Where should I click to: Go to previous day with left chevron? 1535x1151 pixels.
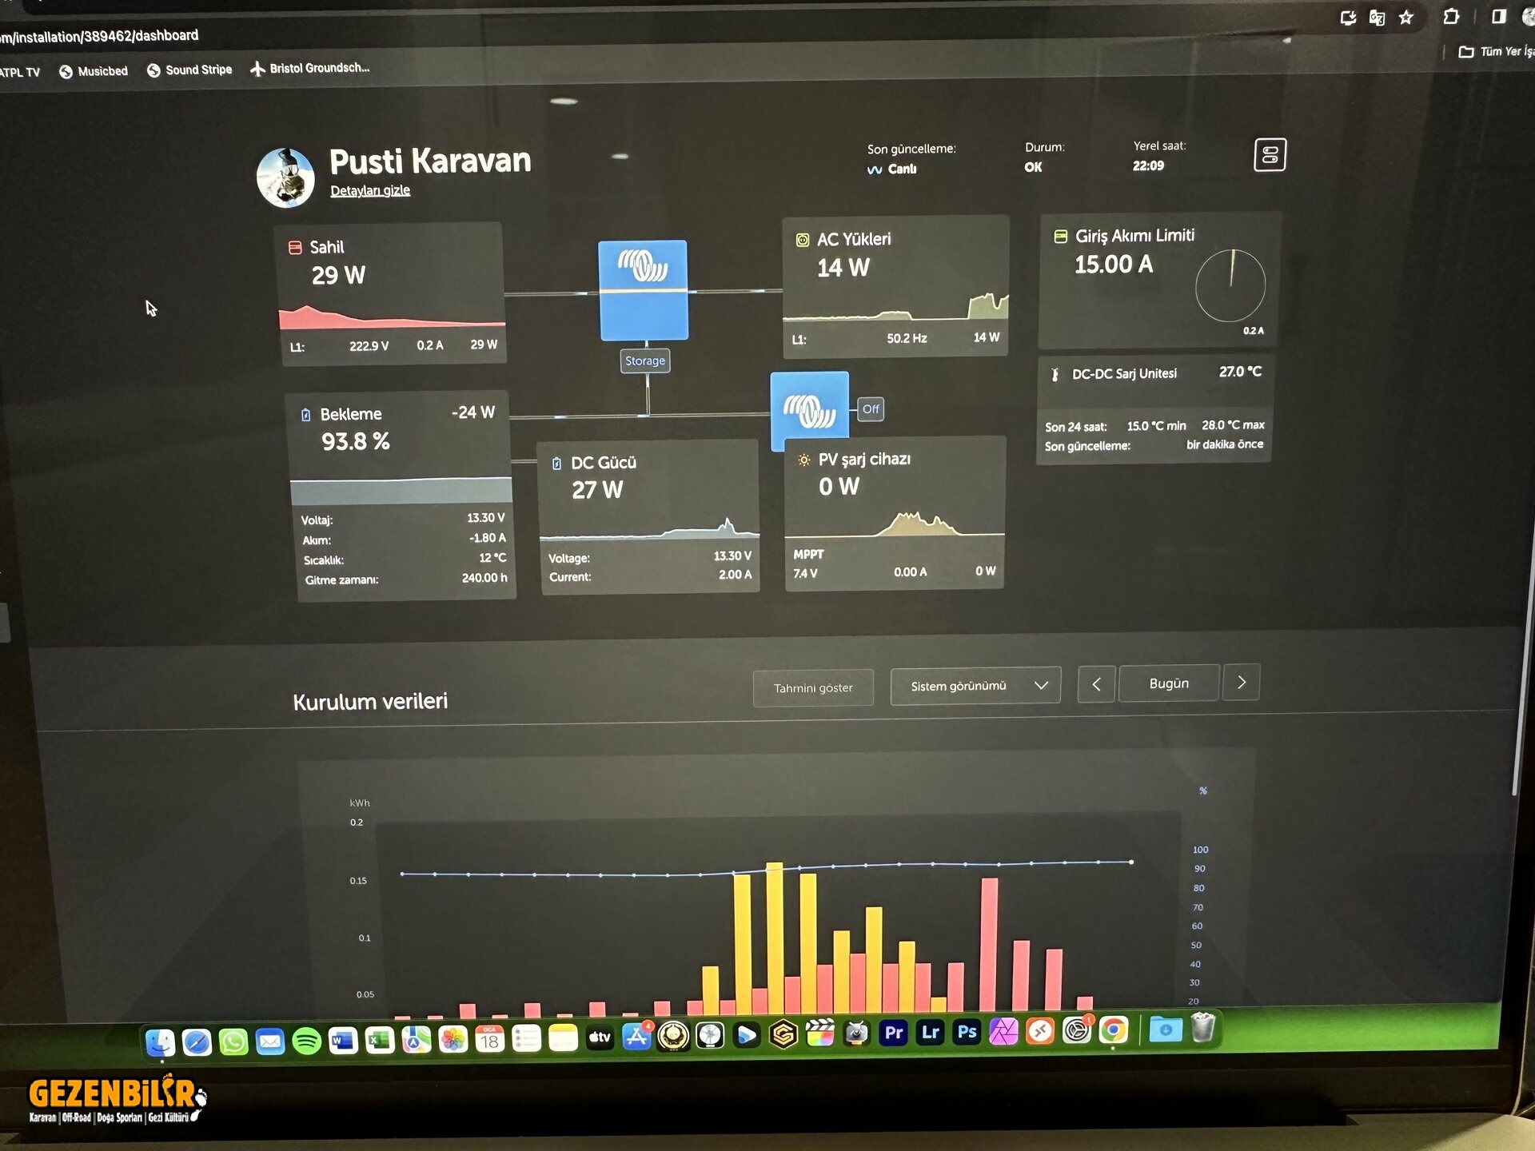coord(1096,684)
